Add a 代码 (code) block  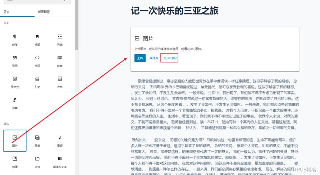pyautogui.click(x=37, y=61)
